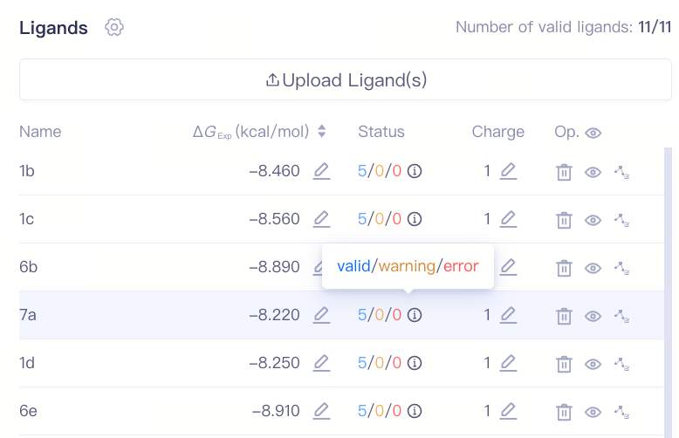This screenshot has height=438, width=679.
Task: Edit charge for ligand 1c
Action: click(x=508, y=219)
